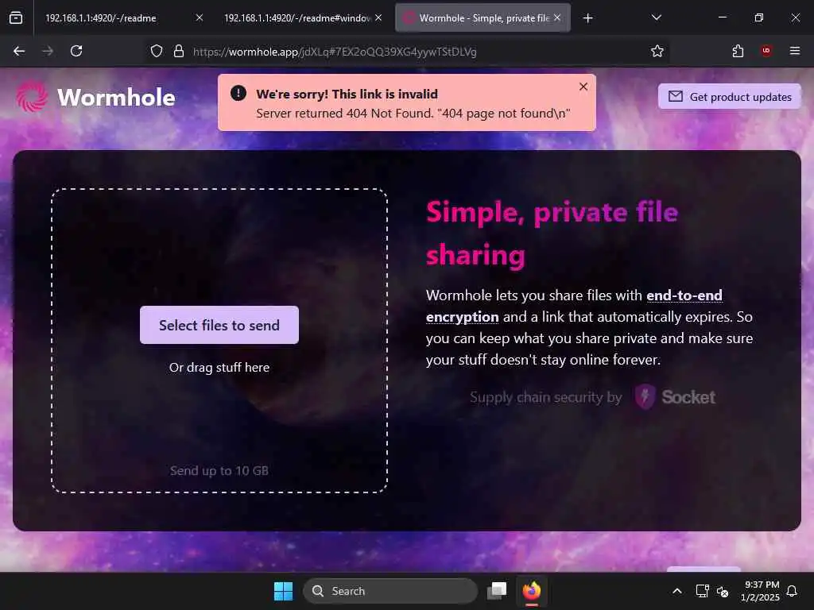814x610 pixels.
Task: Open the Windows Start menu
Action: [284, 591]
